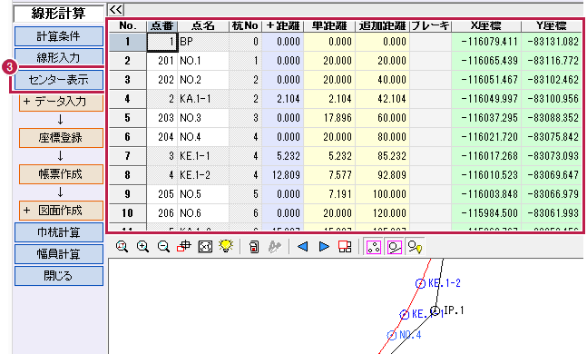Click X coordinate -116079.411

pyautogui.click(x=486, y=42)
